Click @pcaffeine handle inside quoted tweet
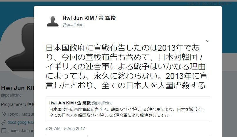This screenshot has height=137, width=237. 102,103
